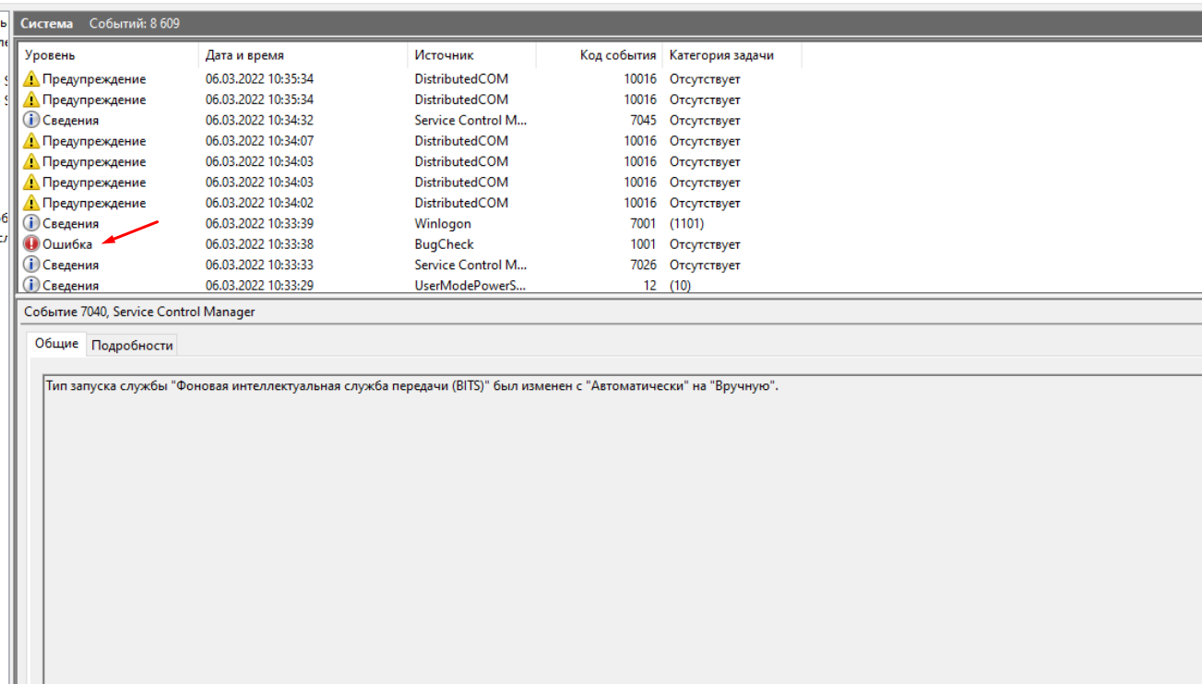Click the (10) task category cell
Viewport: 1202px width, 684px height.
[x=680, y=286]
